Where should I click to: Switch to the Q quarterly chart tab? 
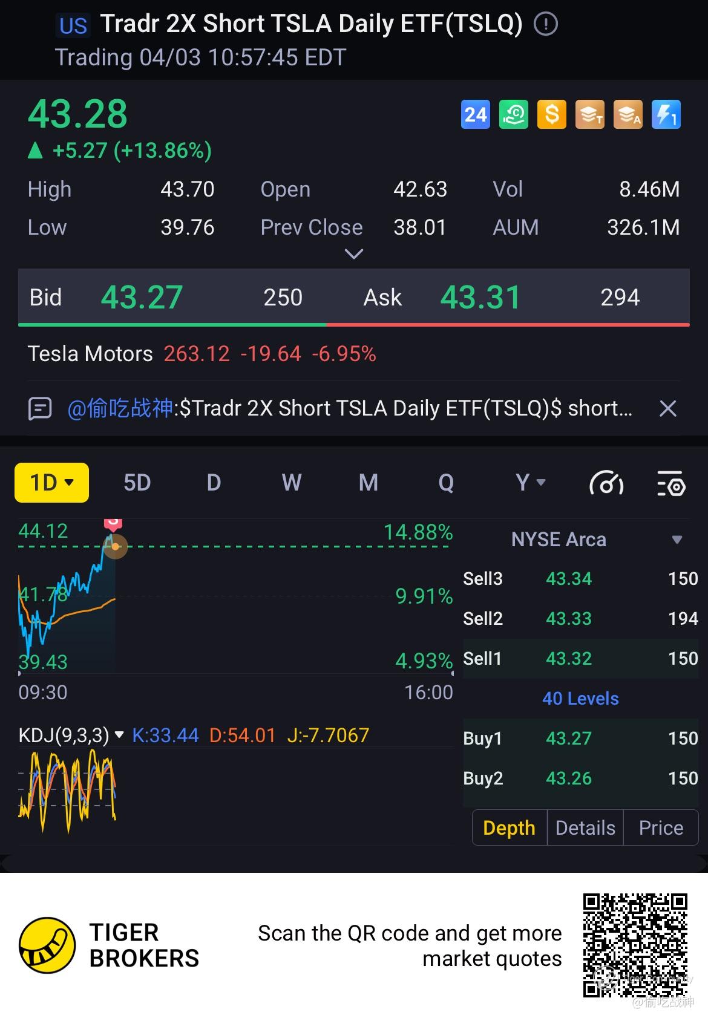point(446,483)
